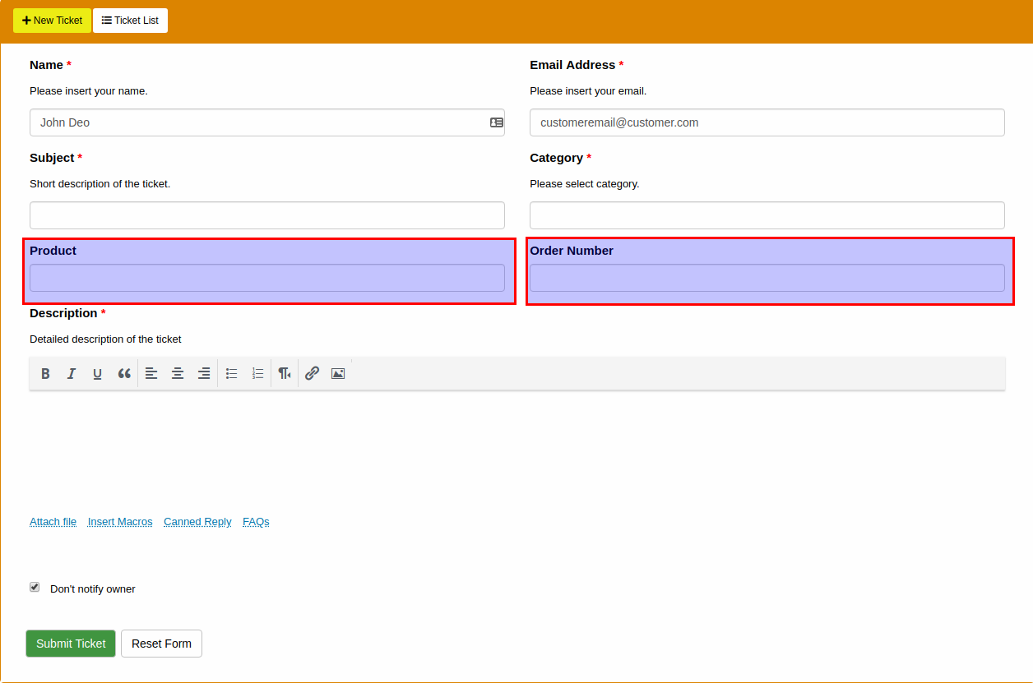This screenshot has width=1033, height=683.
Task: Open the Category selection field
Action: point(767,215)
